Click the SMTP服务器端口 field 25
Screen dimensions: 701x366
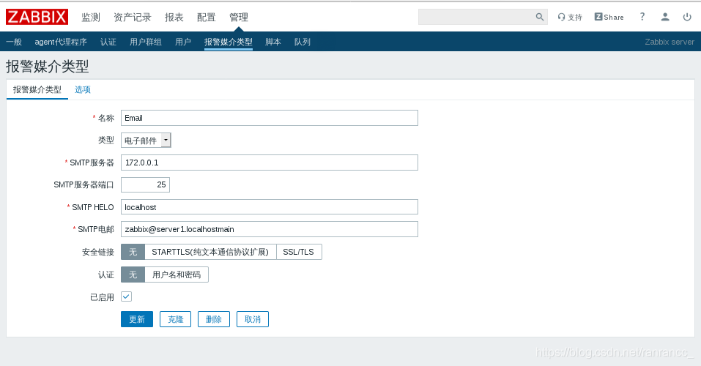tap(145, 184)
